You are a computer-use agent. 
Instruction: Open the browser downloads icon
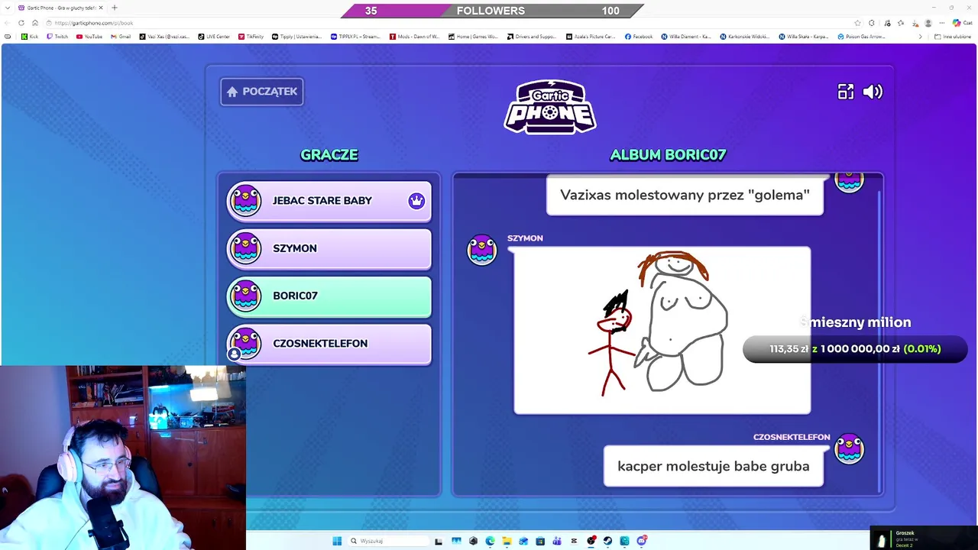915,23
